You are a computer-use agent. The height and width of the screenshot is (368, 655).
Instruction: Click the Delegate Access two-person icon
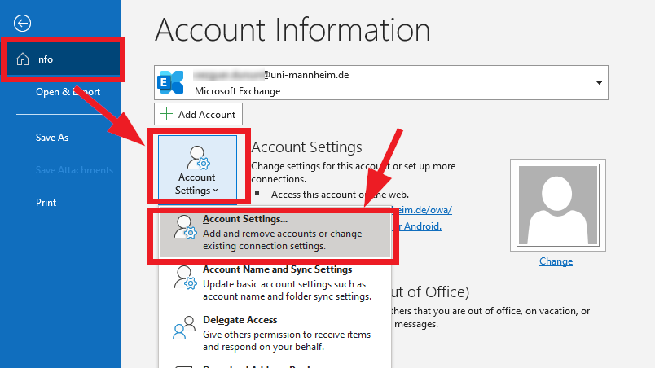pyautogui.click(x=184, y=327)
